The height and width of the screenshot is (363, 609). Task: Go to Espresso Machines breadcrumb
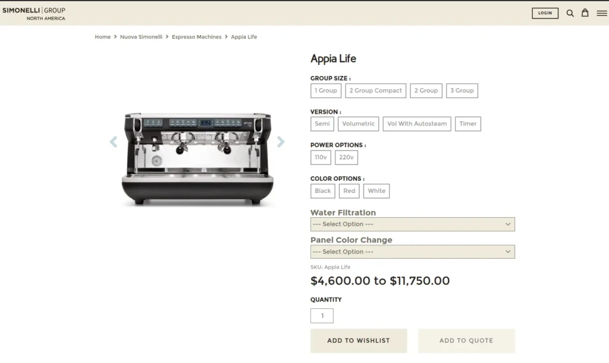point(196,37)
